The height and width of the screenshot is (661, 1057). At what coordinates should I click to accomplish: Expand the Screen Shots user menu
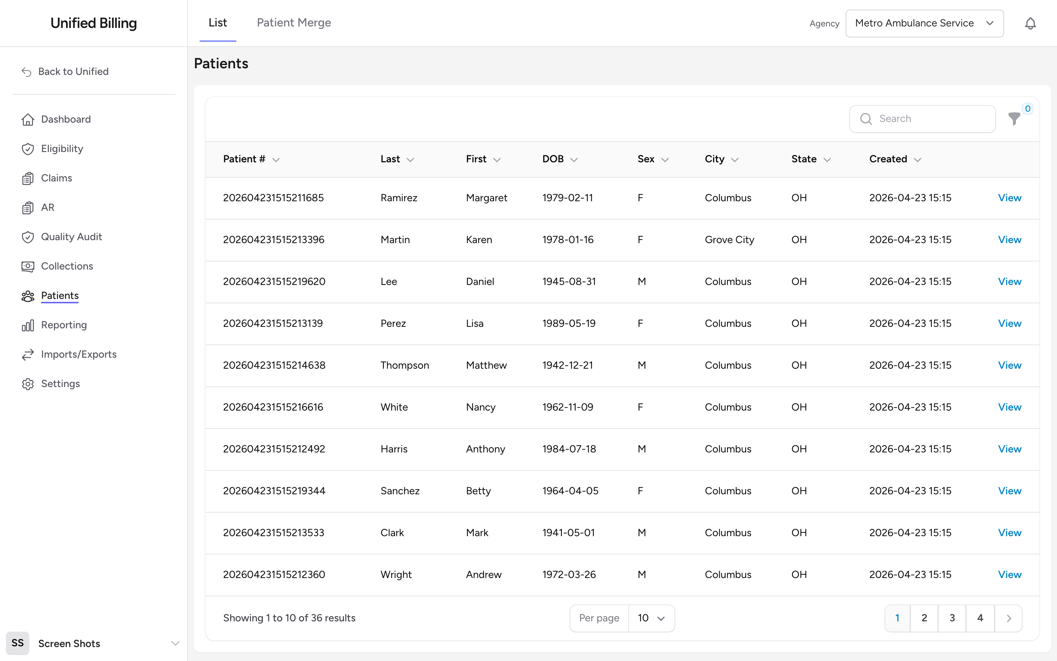click(x=175, y=643)
